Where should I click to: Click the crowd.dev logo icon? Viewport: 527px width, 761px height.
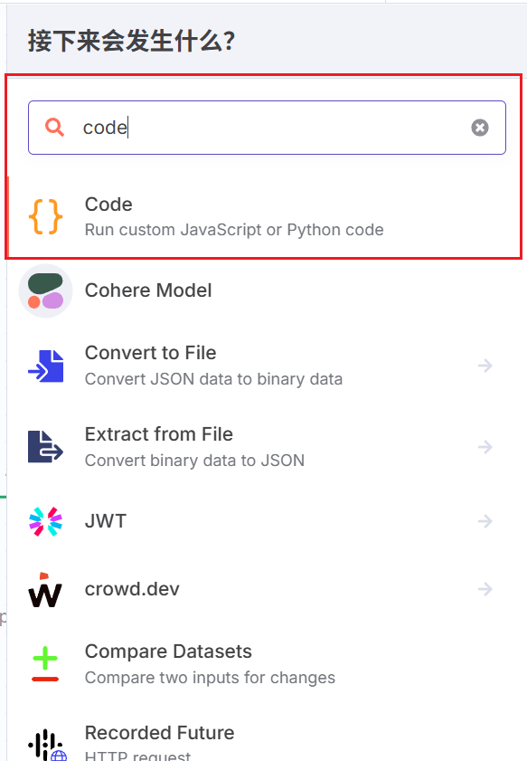45,590
